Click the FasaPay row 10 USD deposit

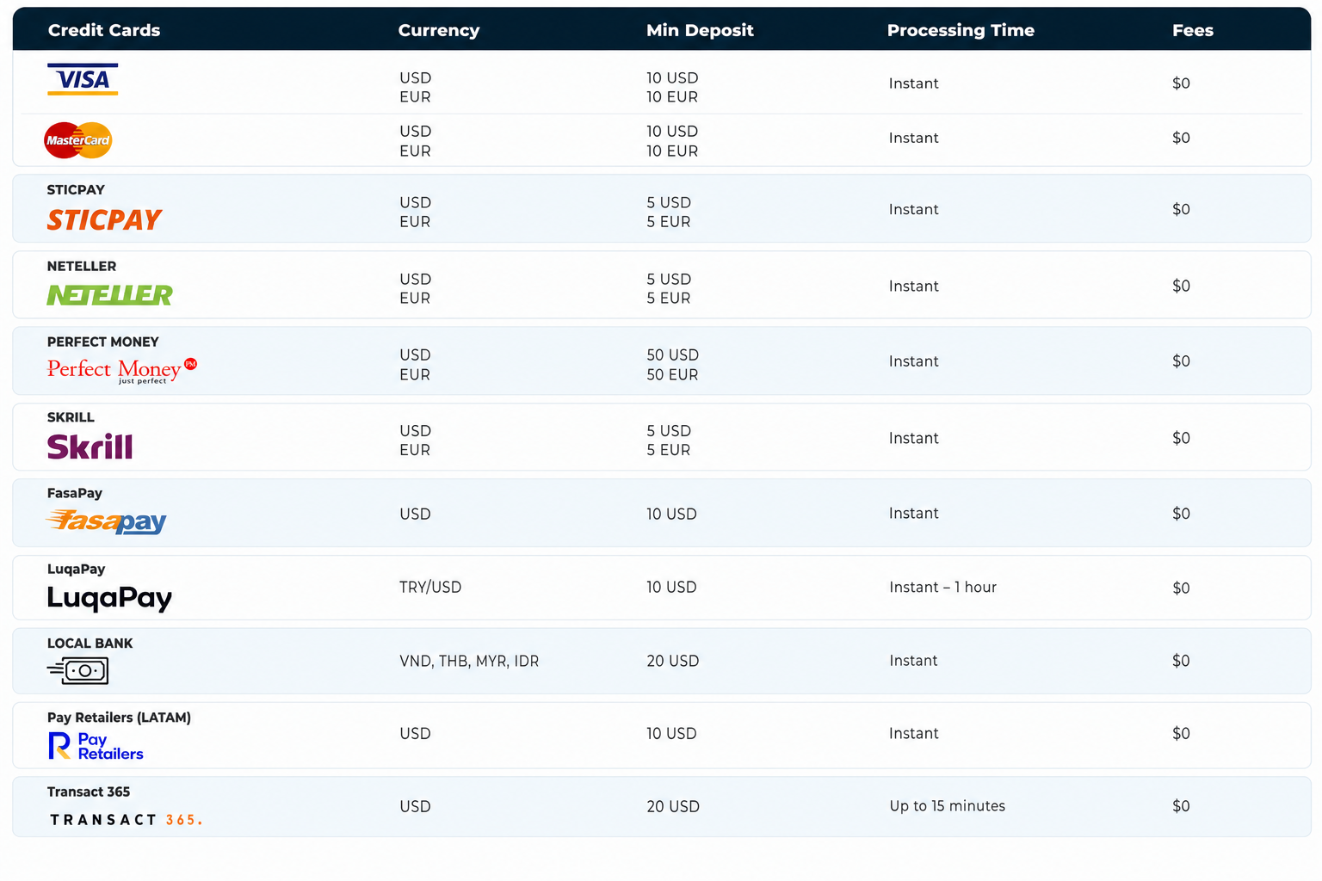[x=671, y=514]
